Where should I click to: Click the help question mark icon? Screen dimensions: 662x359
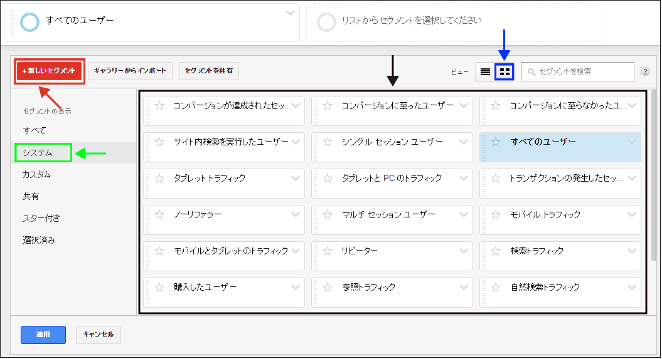[645, 71]
